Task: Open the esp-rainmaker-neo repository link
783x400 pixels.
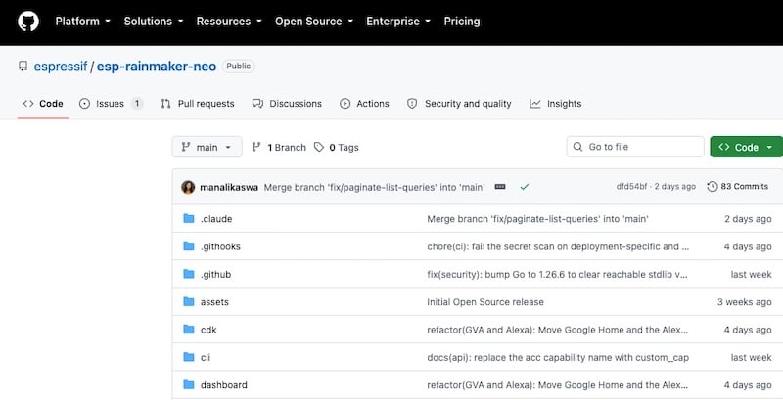Action: click(x=157, y=67)
